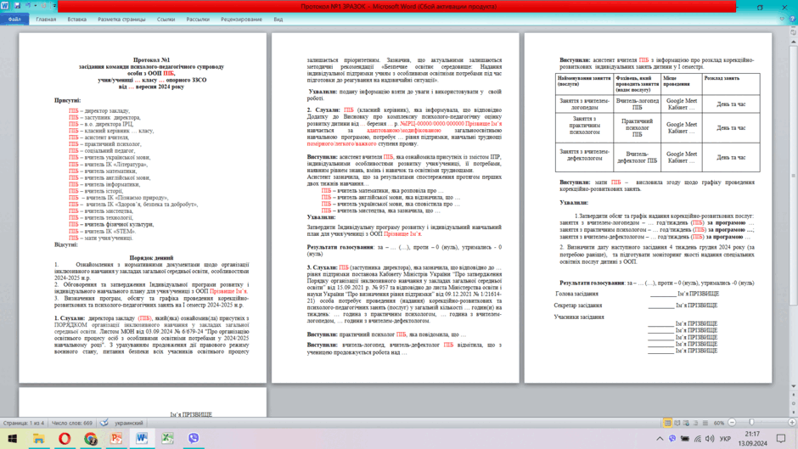Click the Viber icon in system tray
798x449 pixels.
click(672, 438)
